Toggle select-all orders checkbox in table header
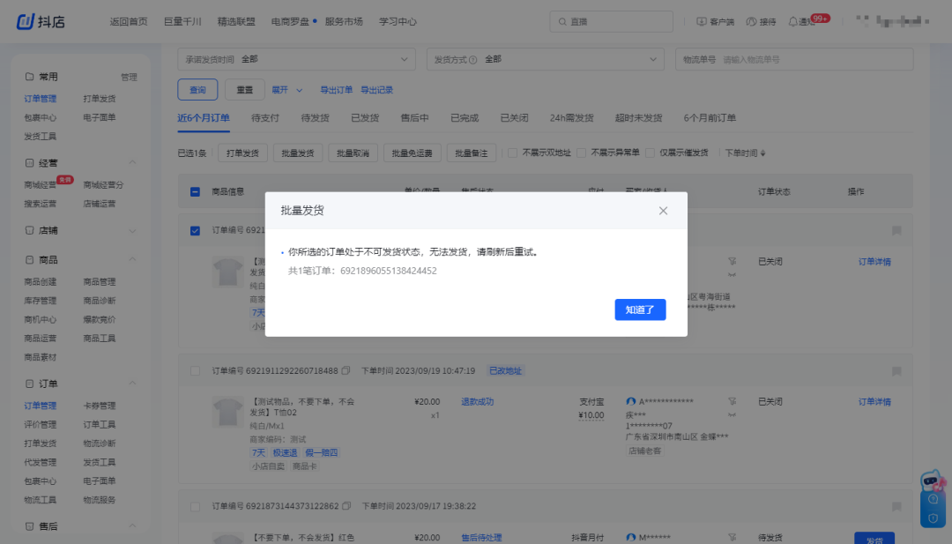This screenshot has height=544, width=952. click(x=195, y=192)
